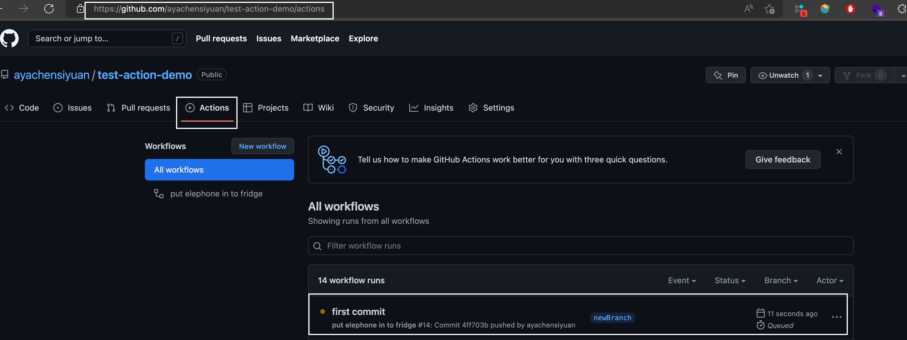Focus the Filter workflow runs field
The width and height of the screenshot is (907, 340).
(580, 246)
